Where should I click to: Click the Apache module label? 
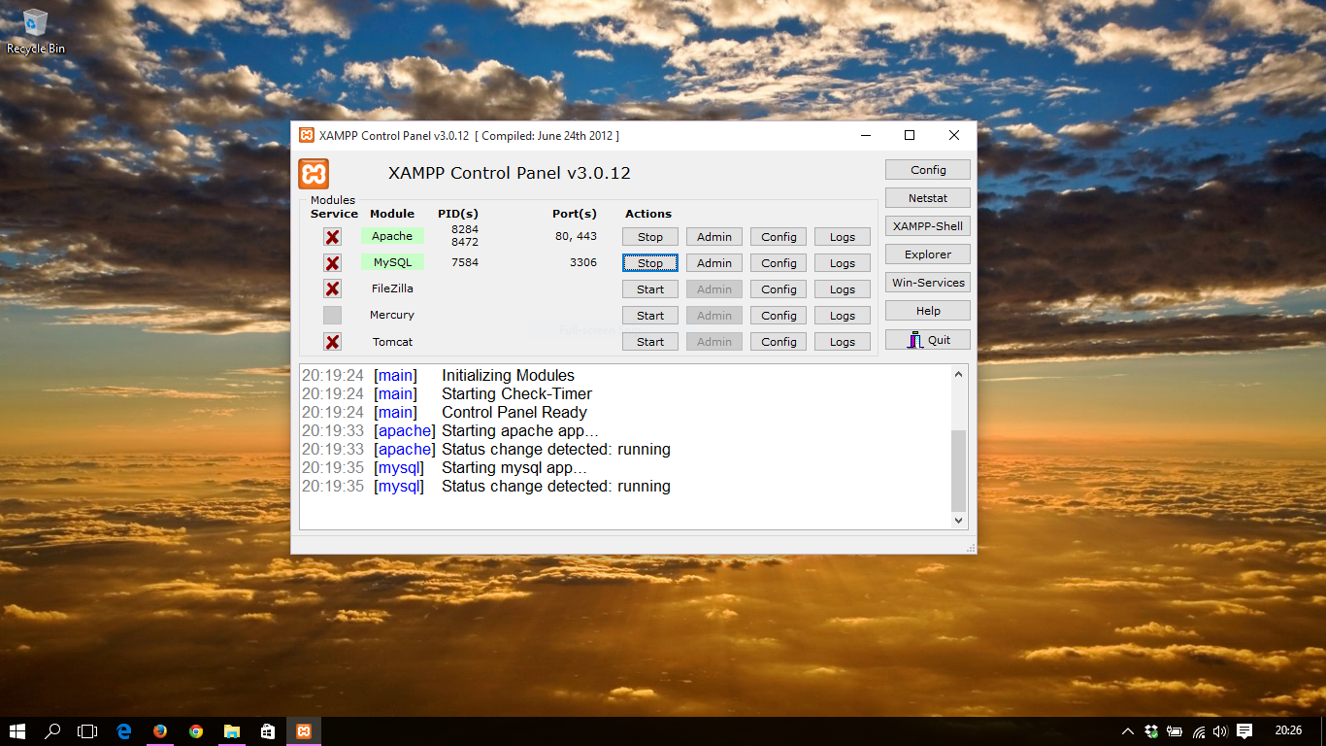coord(392,236)
